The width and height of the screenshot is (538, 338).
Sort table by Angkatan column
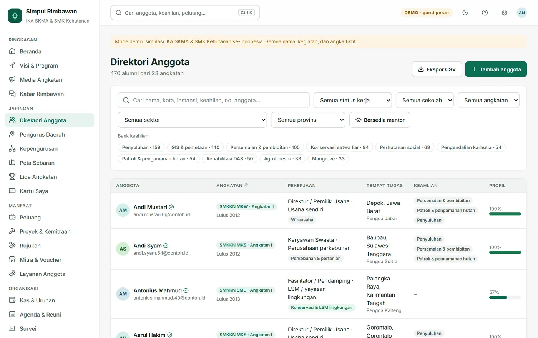pyautogui.click(x=232, y=185)
